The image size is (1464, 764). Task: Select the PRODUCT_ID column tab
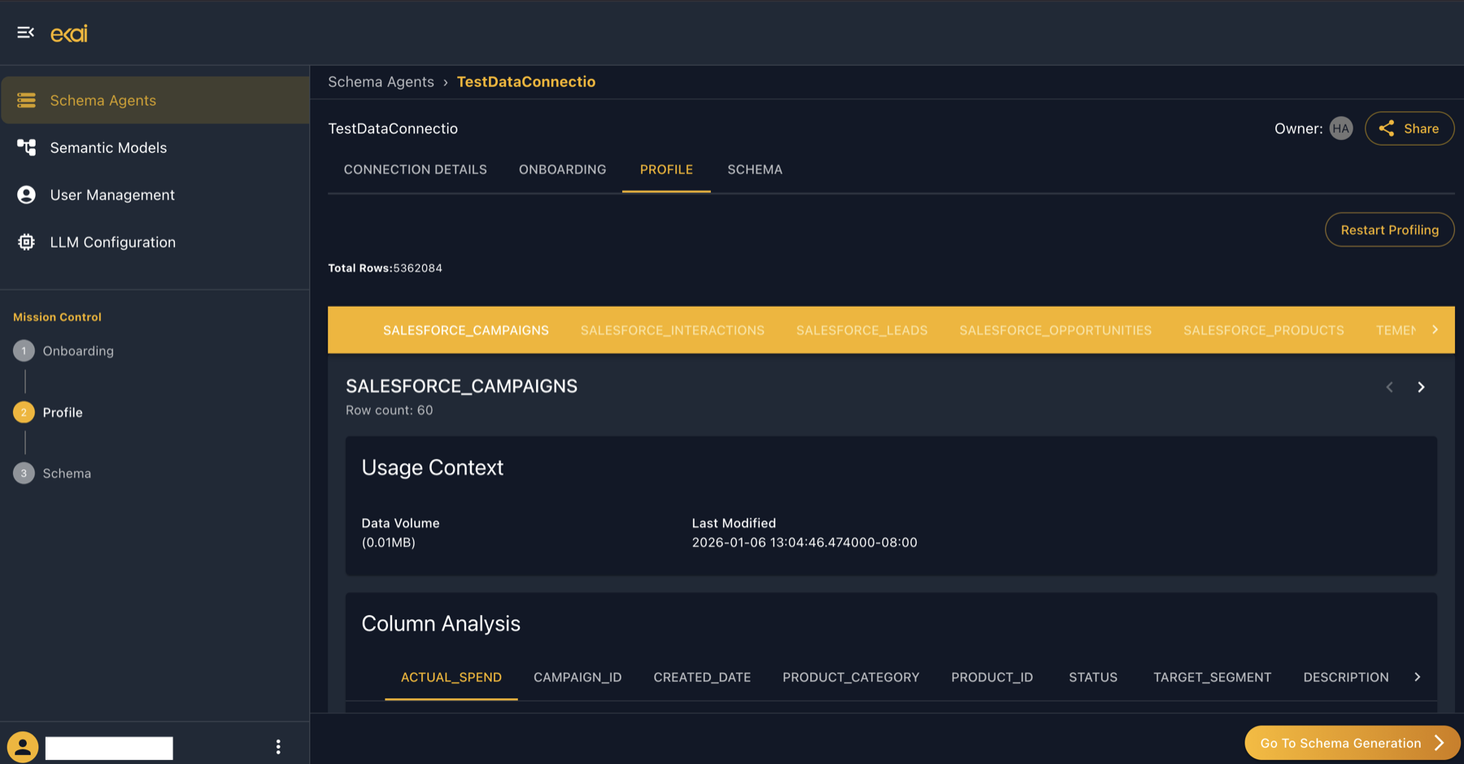992,677
